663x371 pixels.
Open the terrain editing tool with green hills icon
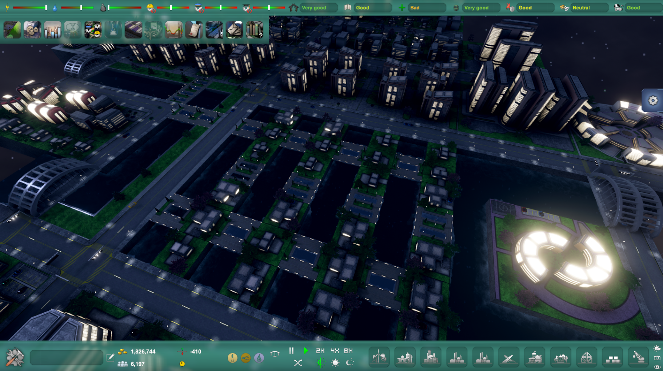click(12, 30)
